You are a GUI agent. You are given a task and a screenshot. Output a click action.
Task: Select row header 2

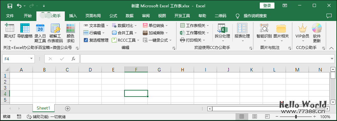pos(5,81)
